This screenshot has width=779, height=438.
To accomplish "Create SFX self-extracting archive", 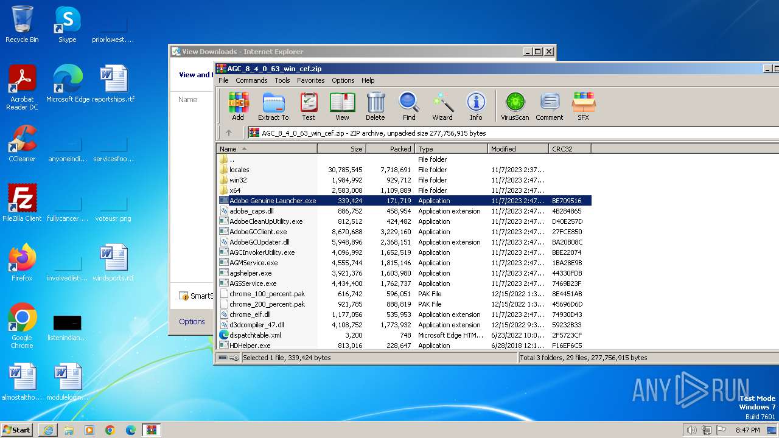I will 583,106.
